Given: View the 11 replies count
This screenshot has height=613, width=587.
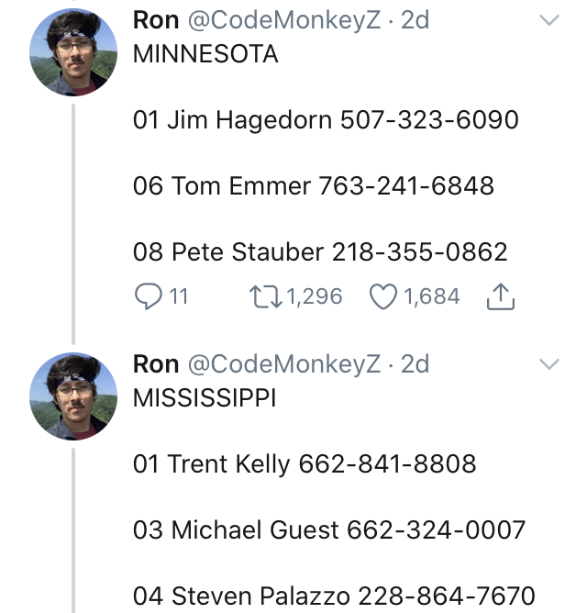Looking at the screenshot, I should tap(179, 296).
